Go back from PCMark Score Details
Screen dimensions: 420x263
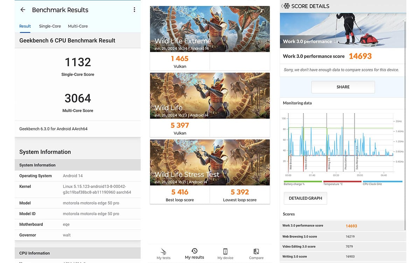coord(282,6)
